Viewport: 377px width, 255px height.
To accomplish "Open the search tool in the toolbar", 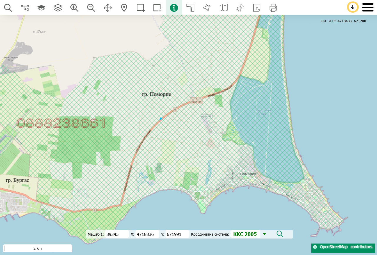I will [x=8, y=8].
